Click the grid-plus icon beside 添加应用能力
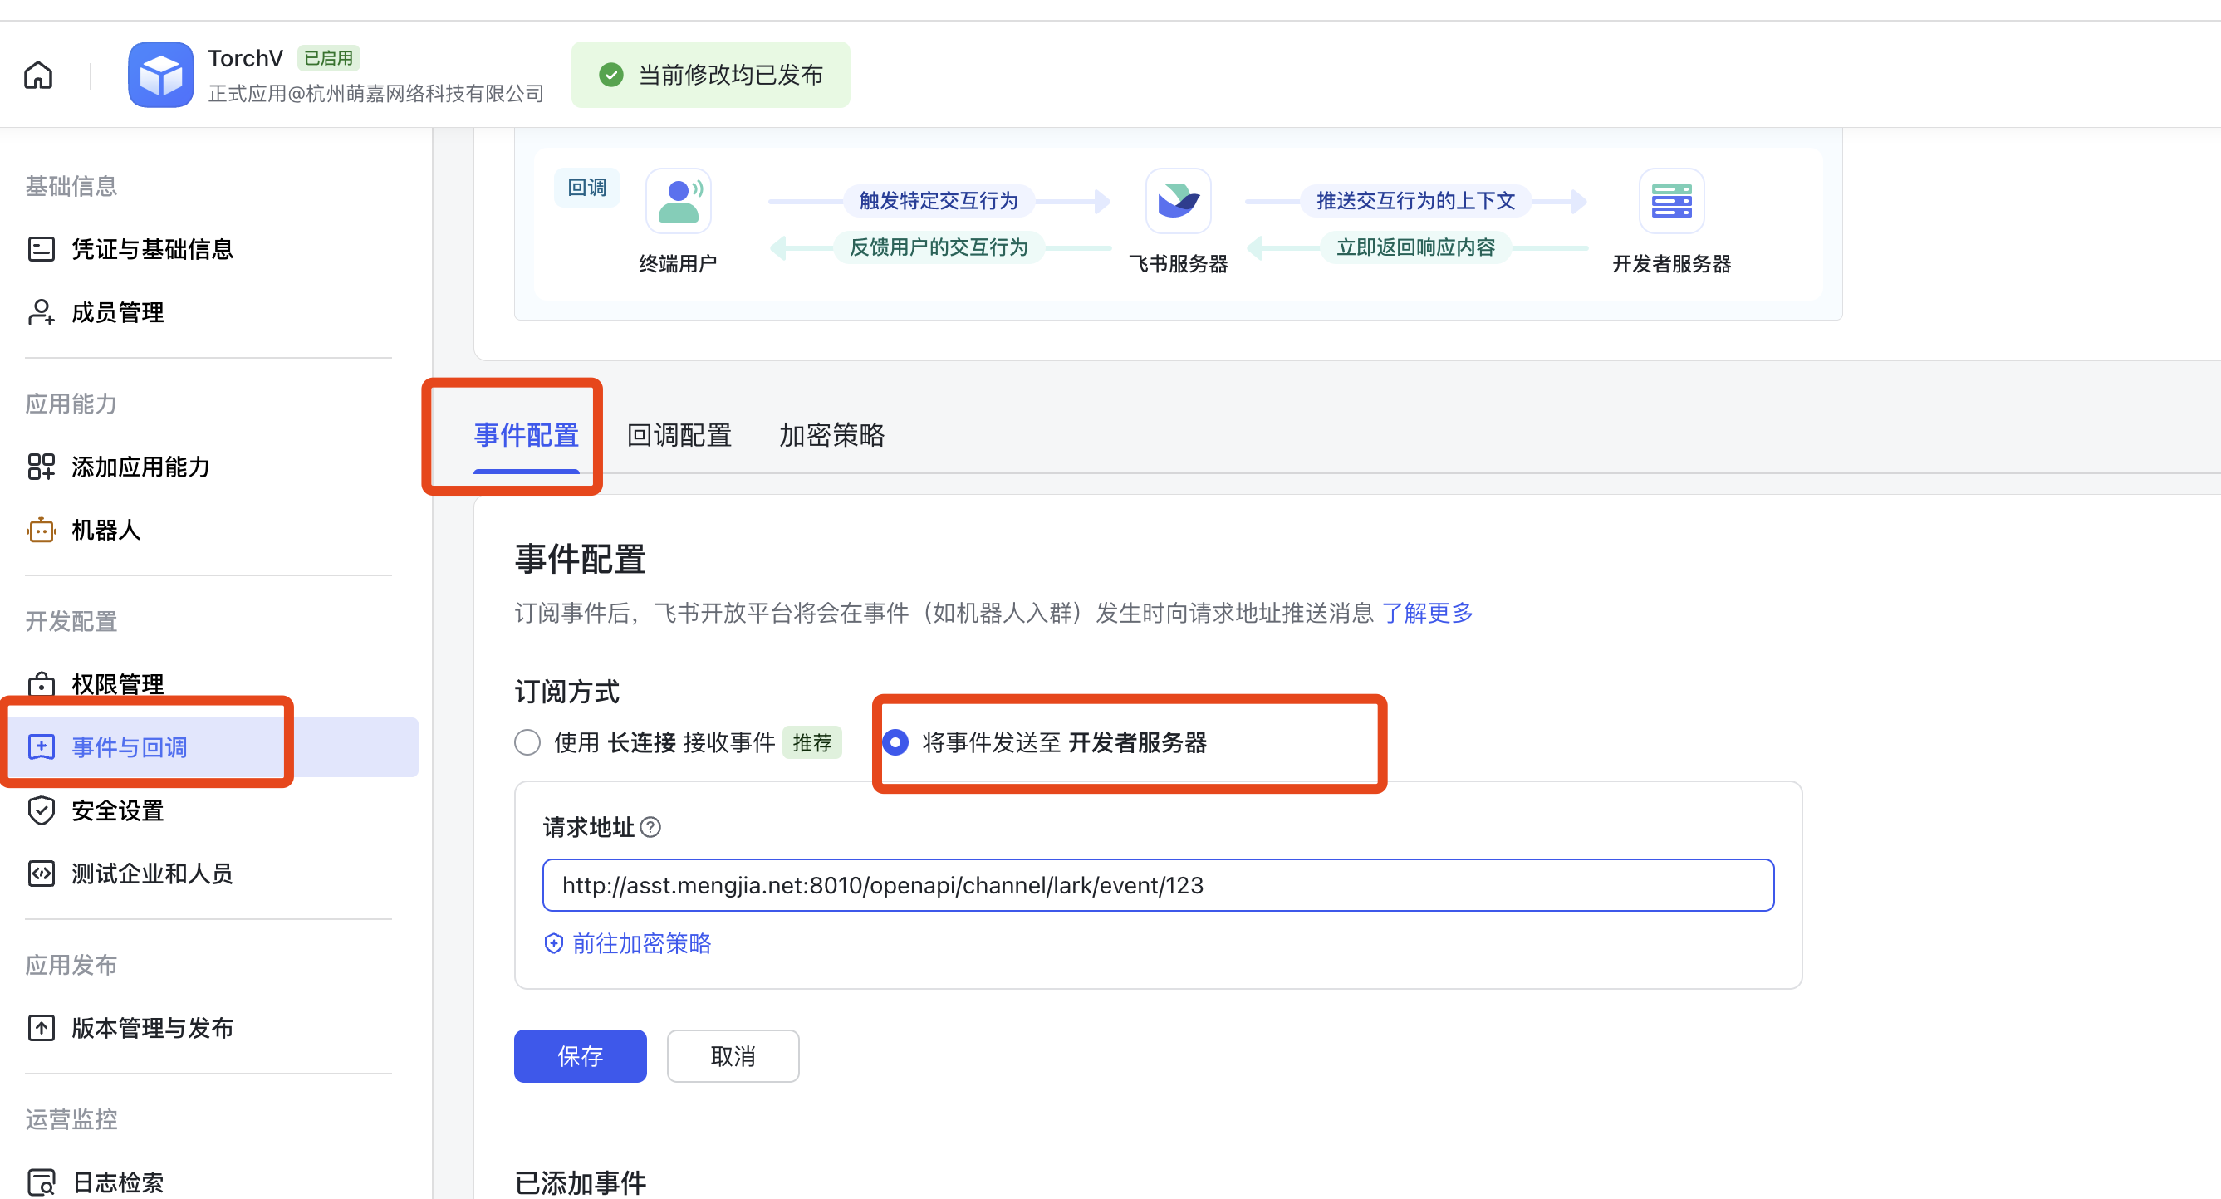 42,467
